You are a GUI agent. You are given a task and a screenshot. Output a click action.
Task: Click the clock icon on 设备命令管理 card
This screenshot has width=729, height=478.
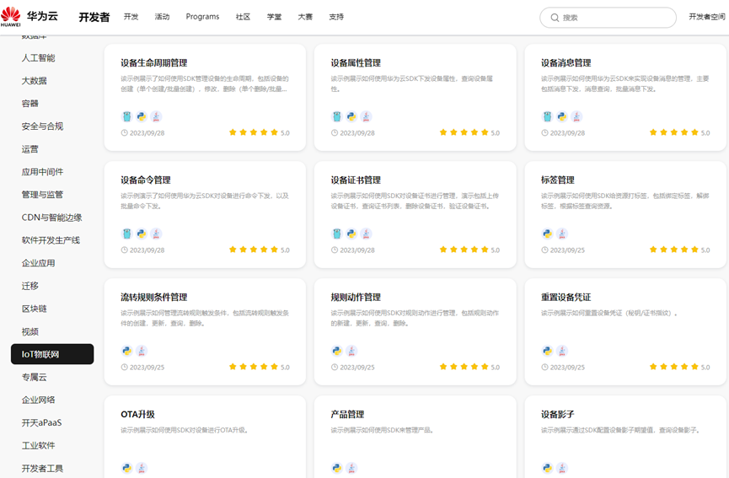(124, 250)
